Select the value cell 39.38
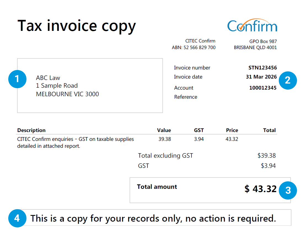Screen dimensions: 308x234 [x=165, y=139]
